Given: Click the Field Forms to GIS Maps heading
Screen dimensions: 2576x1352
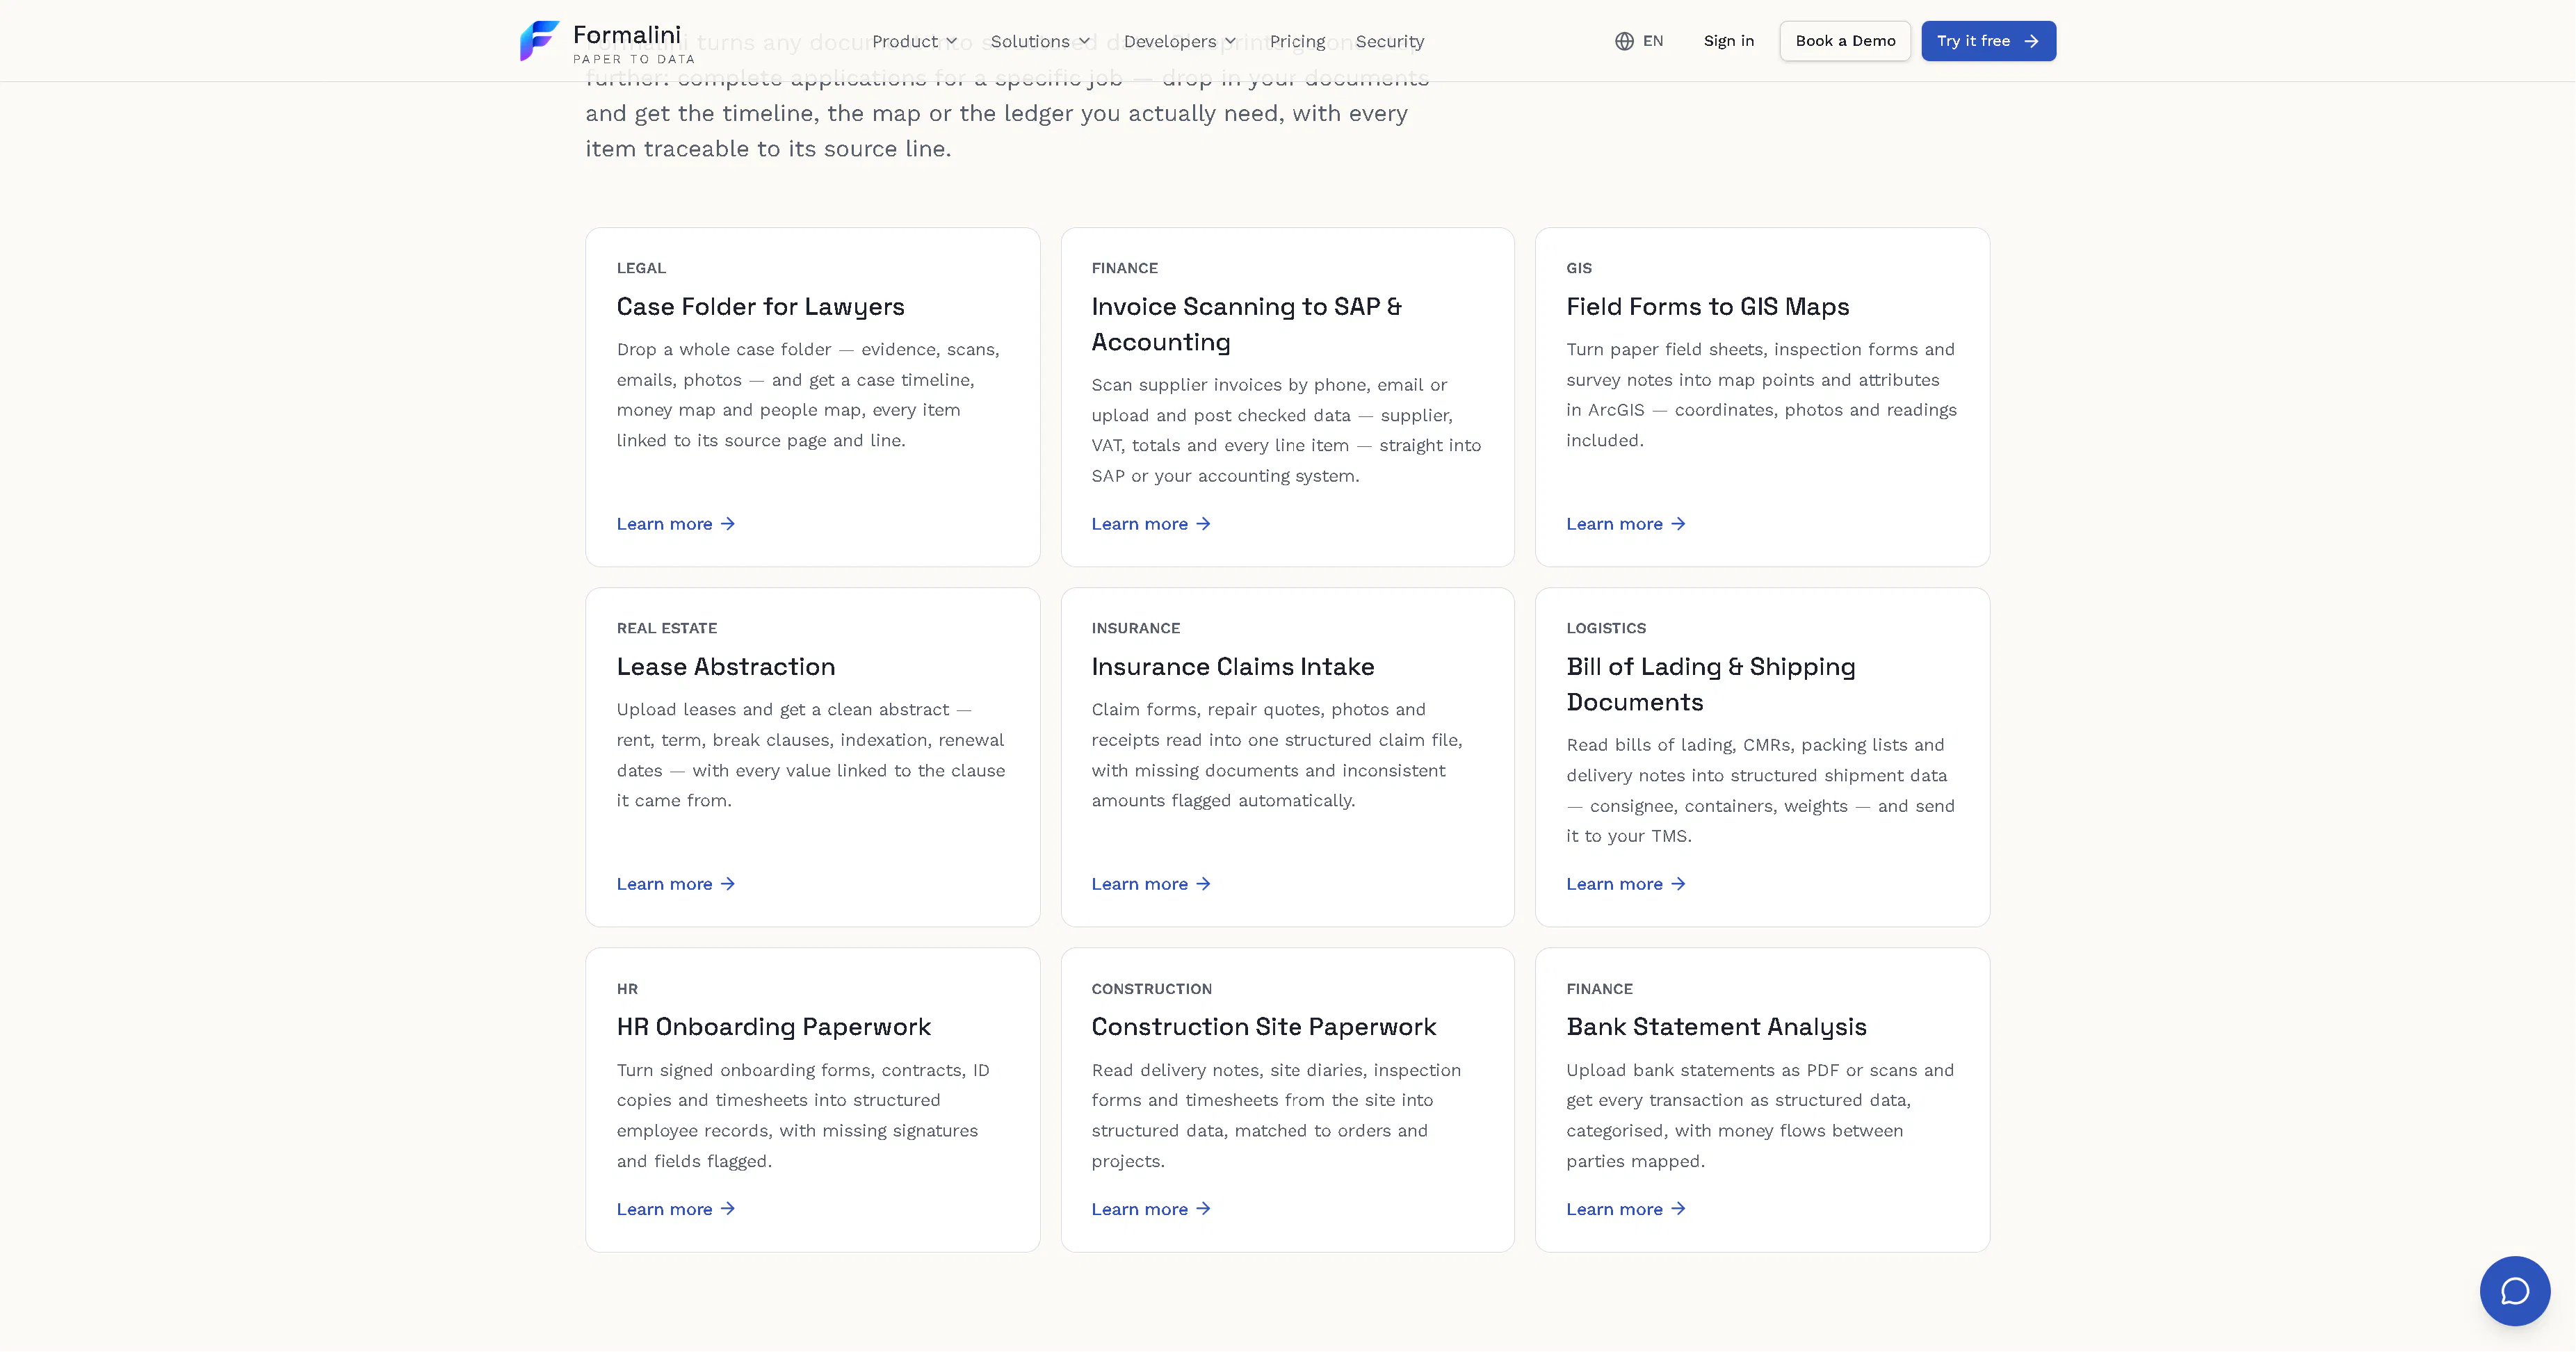Looking at the screenshot, I should (1707, 307).
